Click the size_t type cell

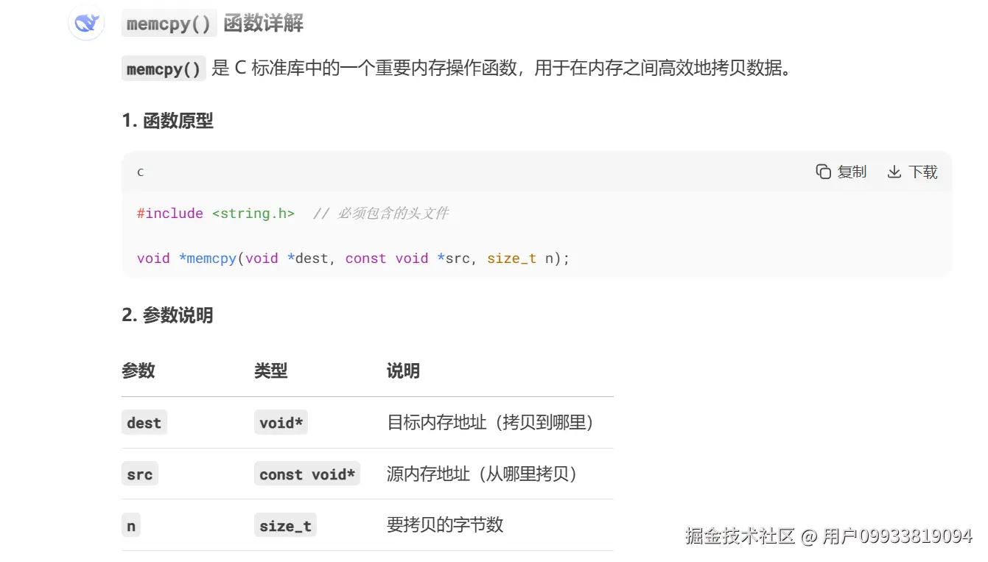tap(285, 525)
